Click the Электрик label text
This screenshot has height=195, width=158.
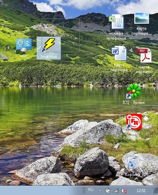pyautogui.click(x=49, y=57)
